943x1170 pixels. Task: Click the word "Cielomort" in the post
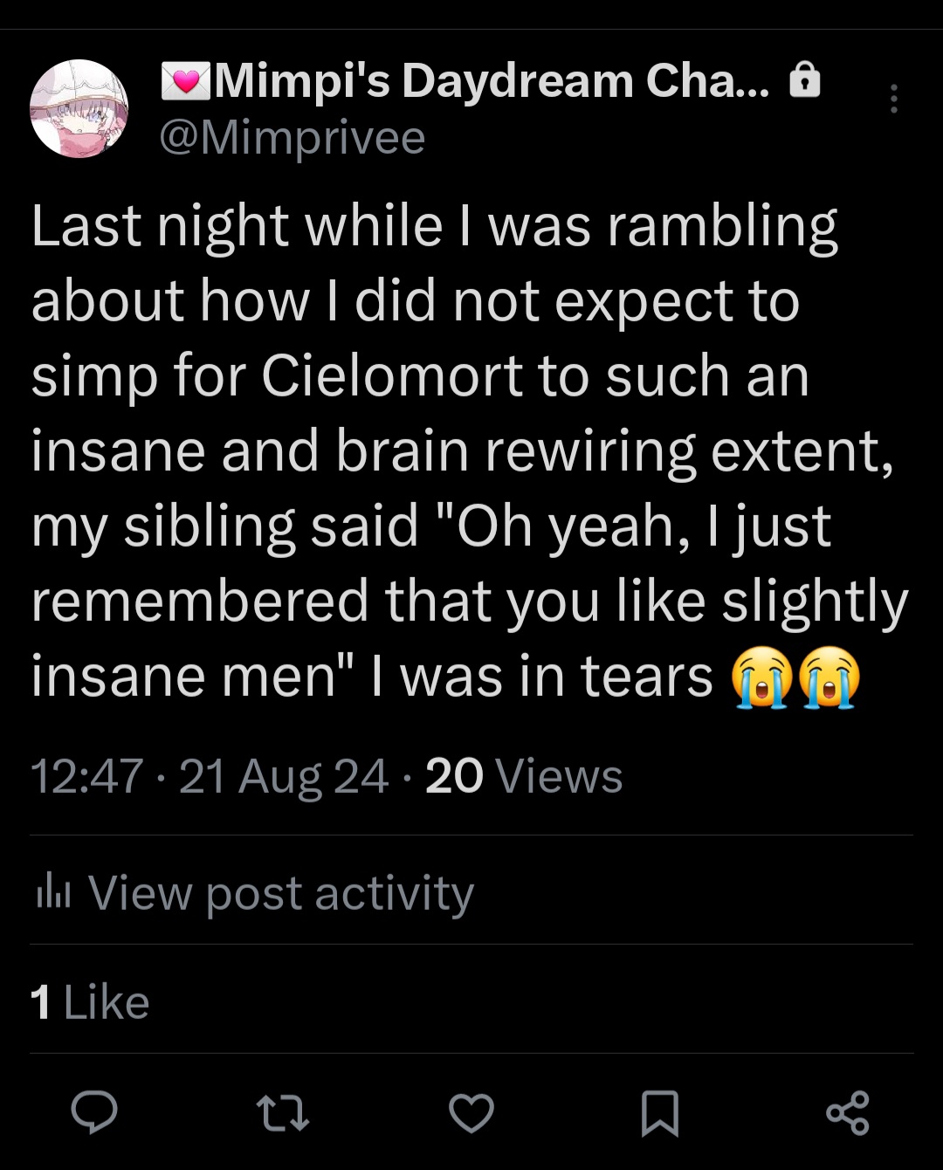coord(392,376)
